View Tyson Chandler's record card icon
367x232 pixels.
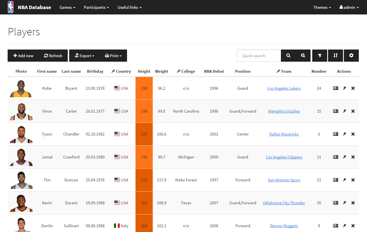click(335, 134)
